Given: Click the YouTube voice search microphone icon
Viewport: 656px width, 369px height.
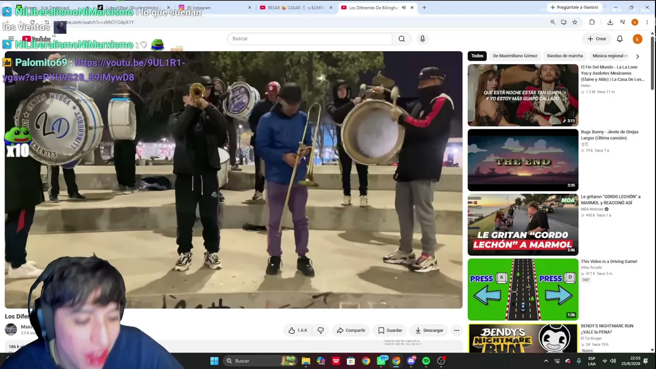Looking at the screenshot, I should pos(422,38).
